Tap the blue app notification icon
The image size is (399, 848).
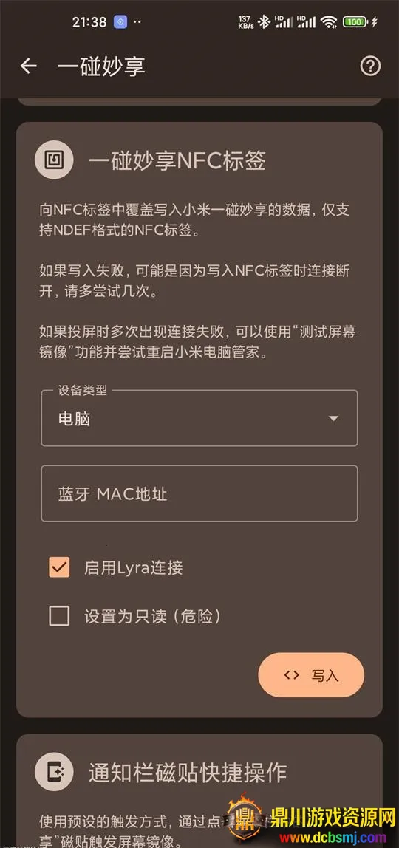pos(120,21)
